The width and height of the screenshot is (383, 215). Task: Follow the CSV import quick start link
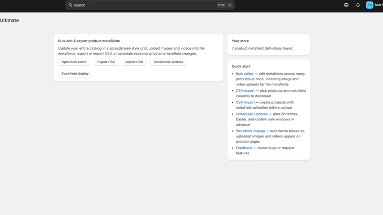245,102
